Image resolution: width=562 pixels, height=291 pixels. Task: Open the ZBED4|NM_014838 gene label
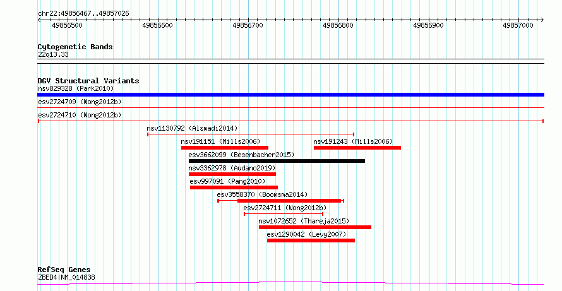(66, 277)
